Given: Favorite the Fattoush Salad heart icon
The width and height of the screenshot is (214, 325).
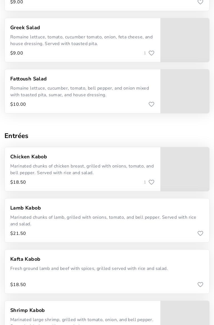Looking at the screenshot, I should pyautogui.click(x=151, y=104).
